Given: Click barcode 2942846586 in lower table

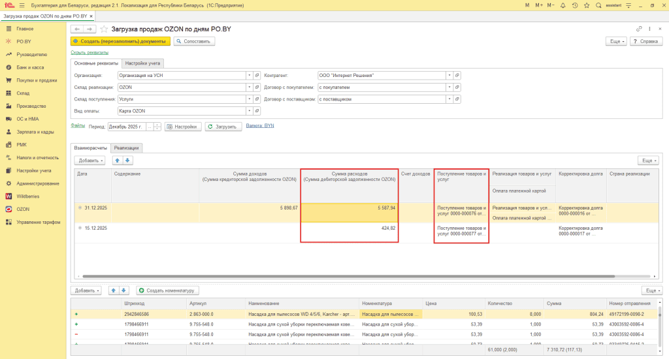Looking at the screenshot, I should point(137,314).
